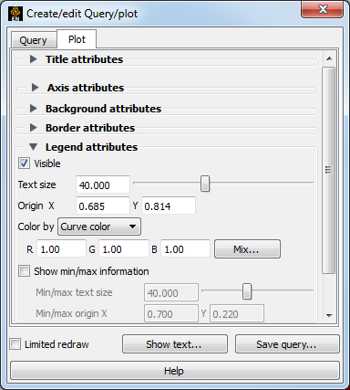Close the Create/edit Query/plot window
This screenshot has width=350, height=390.
point(322,9)
